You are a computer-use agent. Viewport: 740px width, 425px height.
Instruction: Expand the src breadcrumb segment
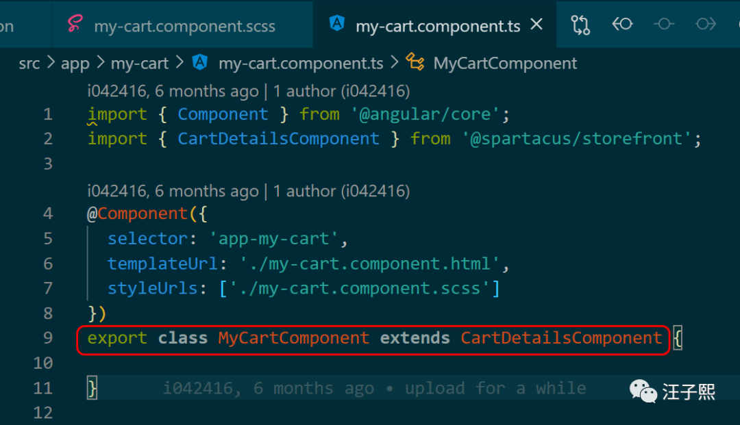pos(29,64)
